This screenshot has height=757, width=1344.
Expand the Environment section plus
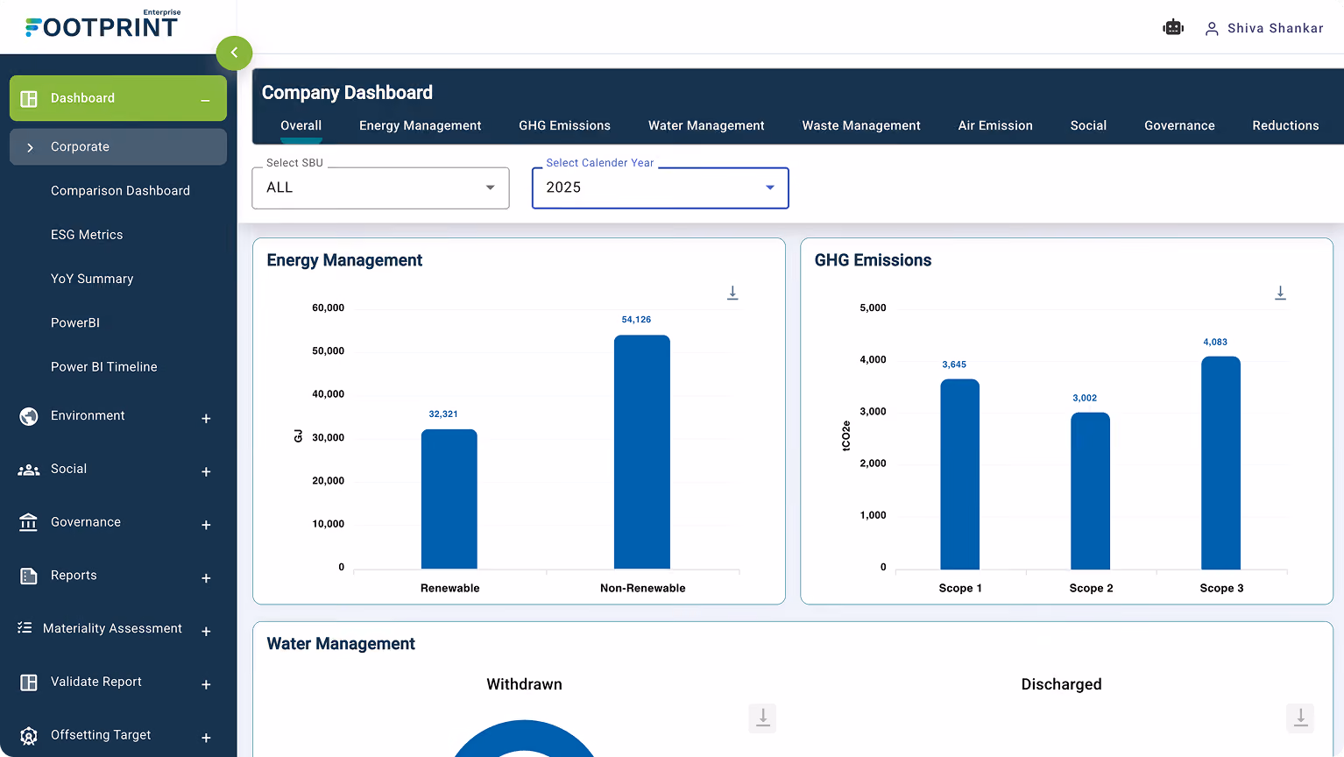206,419
